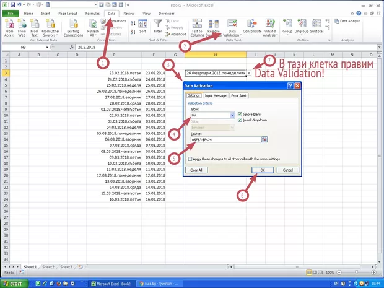The image size is (384, 288).
Task: Expand the dropdown arrow on cell H3
Action: click(x=249, y=73)
